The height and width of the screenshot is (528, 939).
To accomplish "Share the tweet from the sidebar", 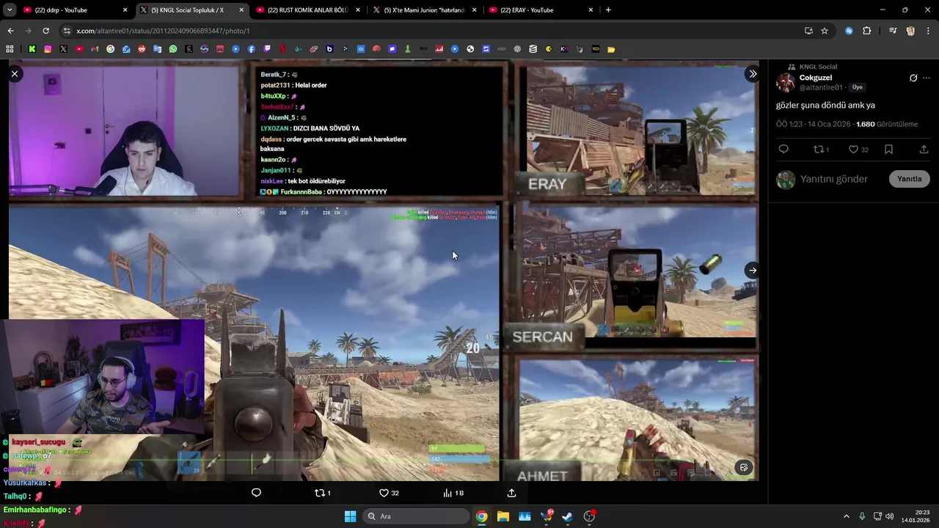I will tap(924, 150).
